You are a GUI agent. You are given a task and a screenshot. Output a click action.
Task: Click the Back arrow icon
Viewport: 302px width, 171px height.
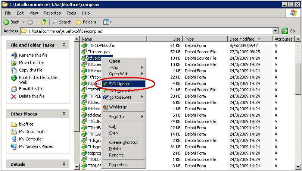click(6, 22)
